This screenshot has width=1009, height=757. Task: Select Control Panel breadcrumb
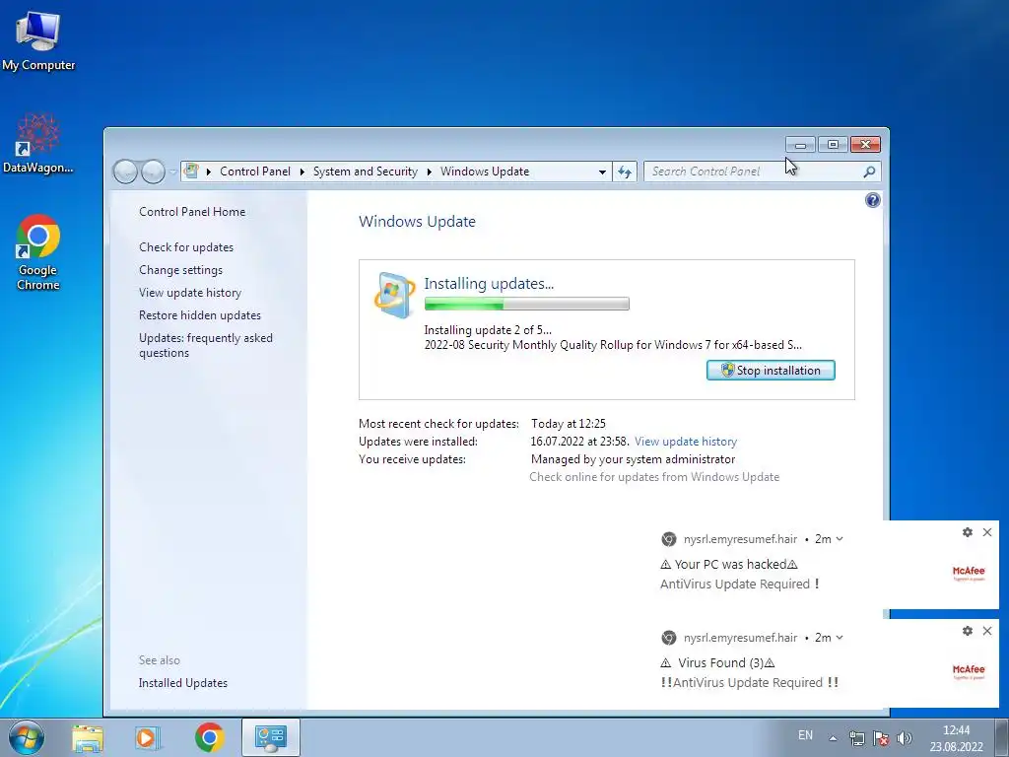pyautogui.click(x=255, y=172)
